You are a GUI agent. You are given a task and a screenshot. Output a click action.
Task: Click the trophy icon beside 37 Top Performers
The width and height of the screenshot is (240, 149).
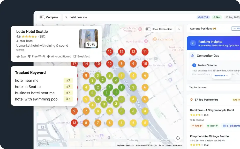point(191,100)
